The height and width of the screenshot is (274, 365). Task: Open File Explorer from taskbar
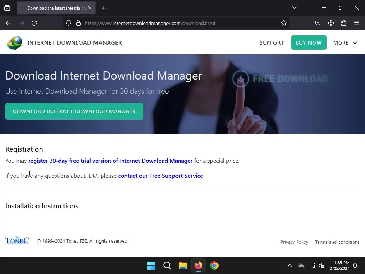click(x=183, y=265)
